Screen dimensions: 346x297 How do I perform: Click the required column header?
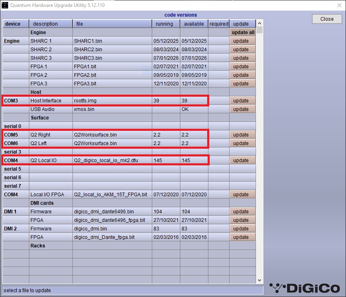point(219,24)
